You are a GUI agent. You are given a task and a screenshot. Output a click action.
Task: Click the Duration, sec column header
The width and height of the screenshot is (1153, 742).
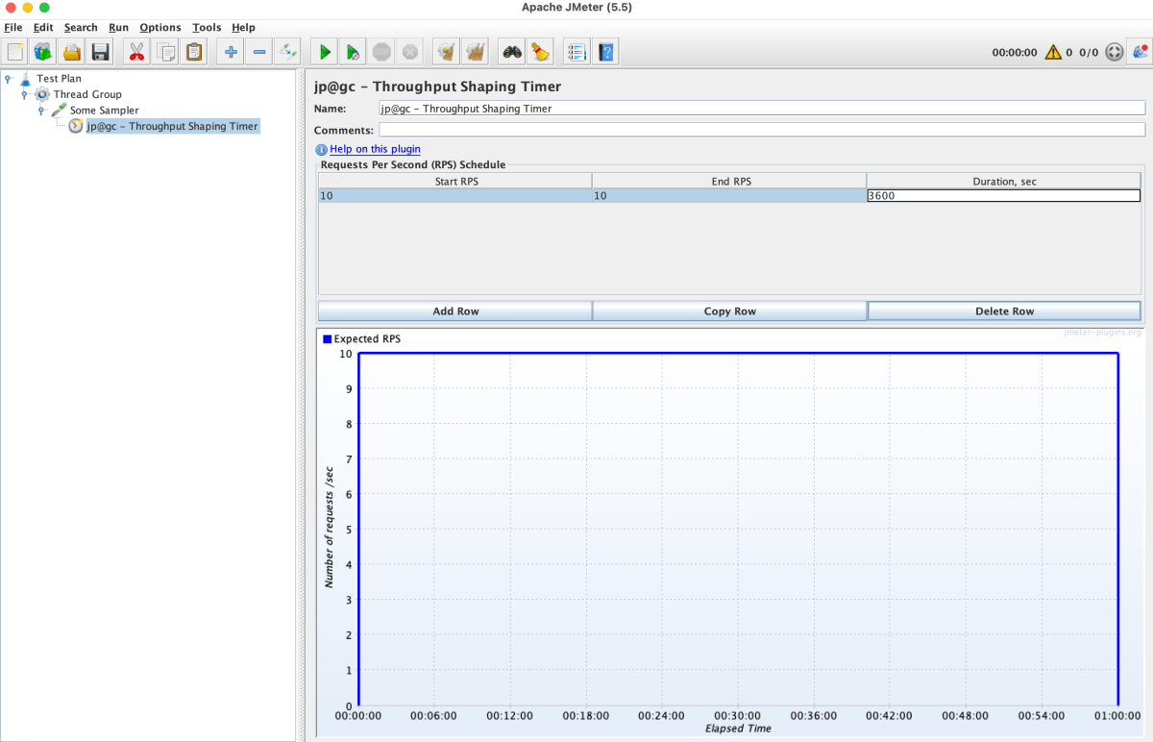(x=1004, y=181)
